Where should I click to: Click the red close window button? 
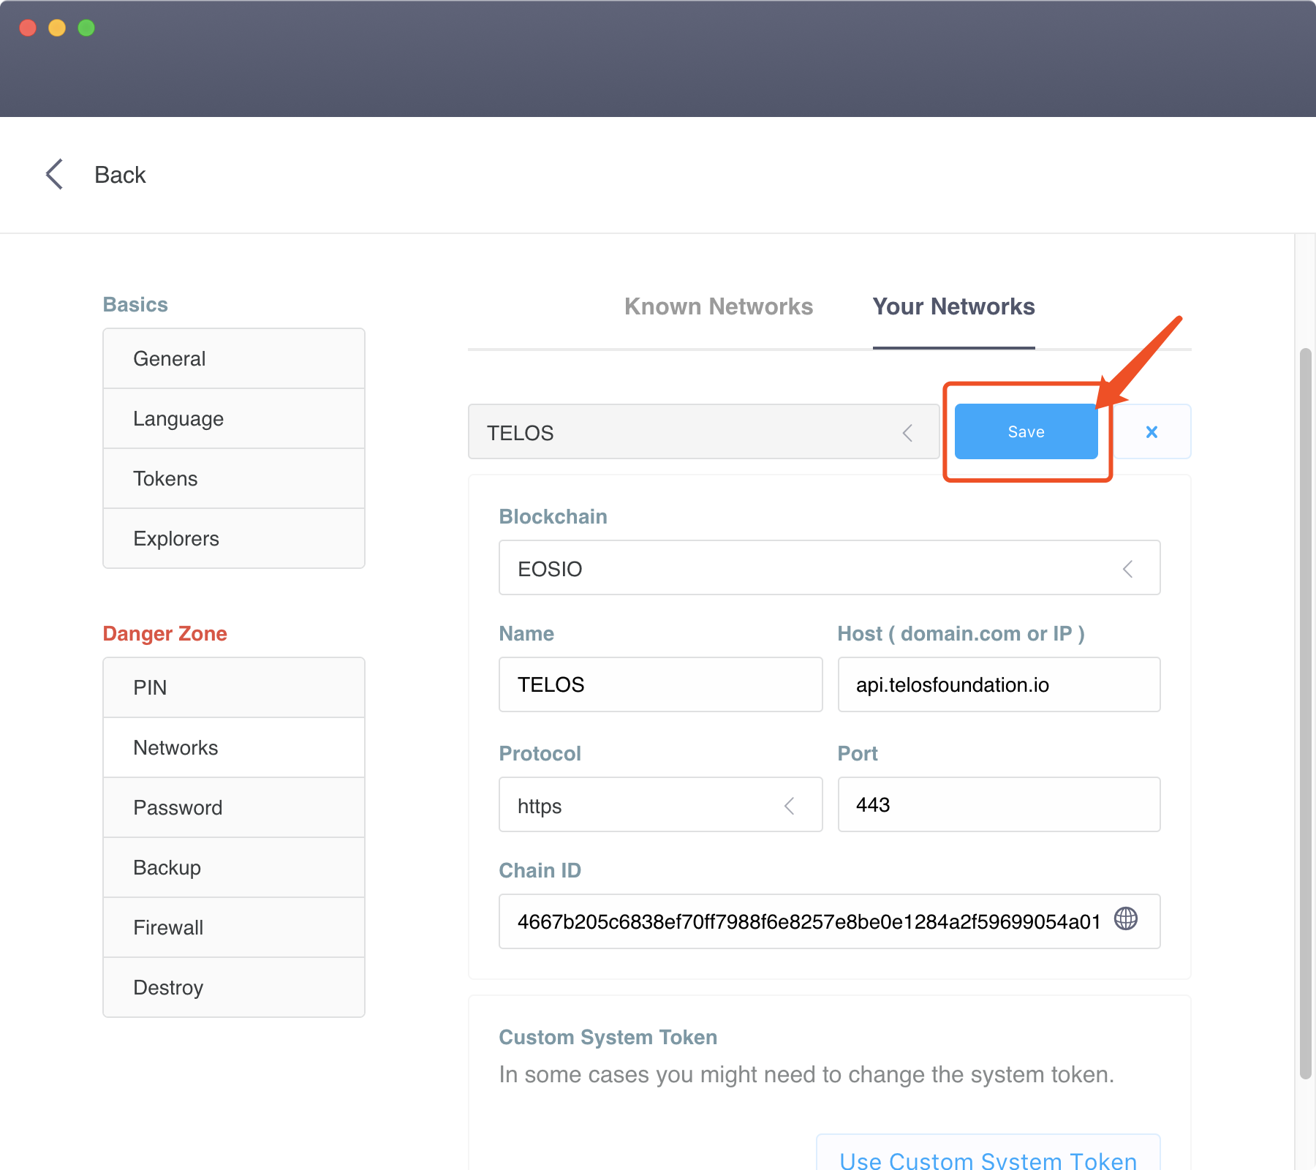pyautogui.click(x=28, y=28)
